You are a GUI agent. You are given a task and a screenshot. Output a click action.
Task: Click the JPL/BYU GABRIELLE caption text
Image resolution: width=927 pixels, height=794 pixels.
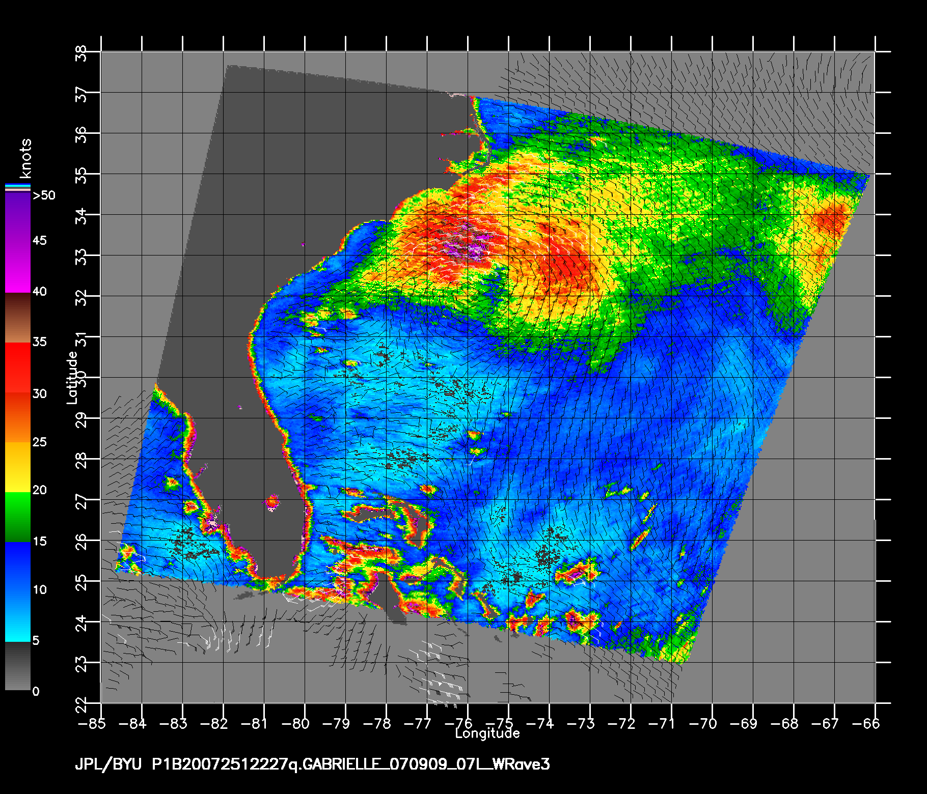click(312, 764)
